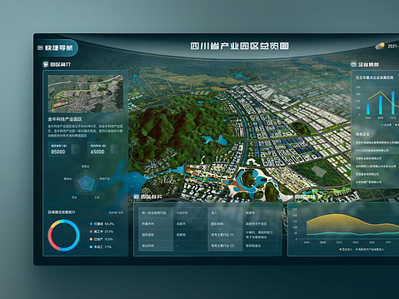
Task: Click the 未动工 7.1% cyan legend entry
Action: pyautogui.click(x=101, y=247)
